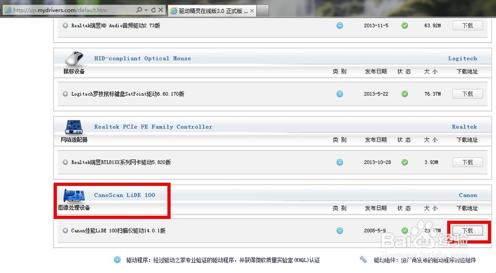The image size is (496, 273).
Task: Click the 图像处理设备 category label
Action: (74, 208)
